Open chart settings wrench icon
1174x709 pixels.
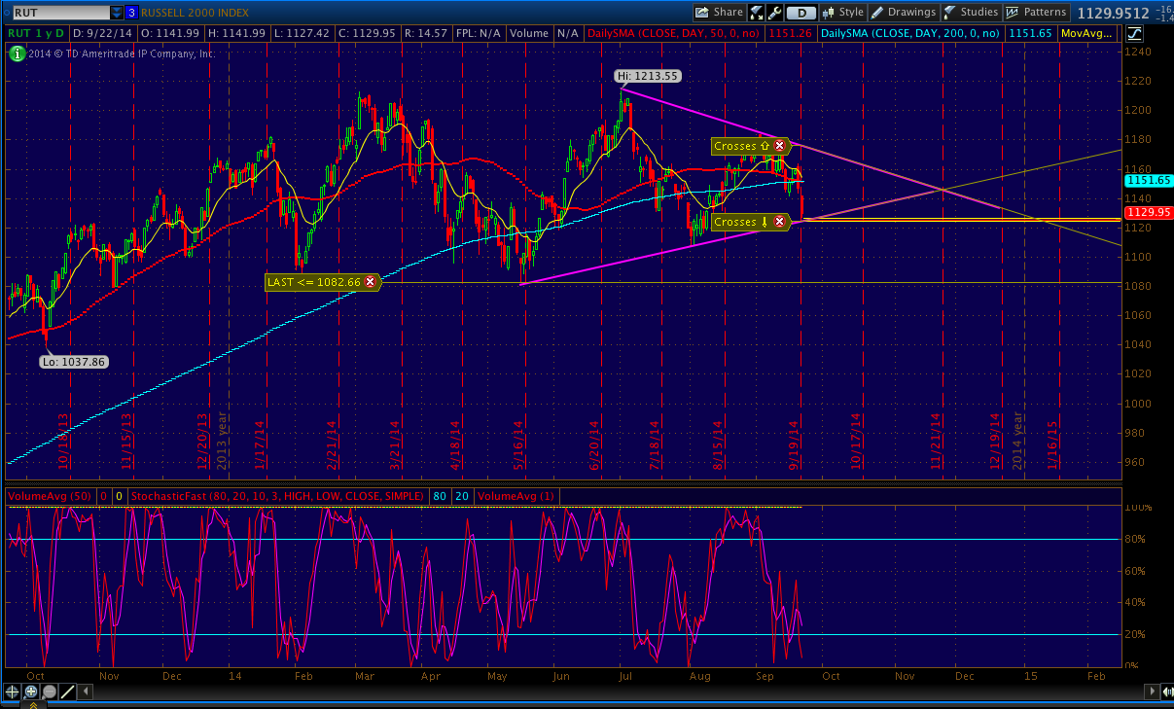[775, 13]
